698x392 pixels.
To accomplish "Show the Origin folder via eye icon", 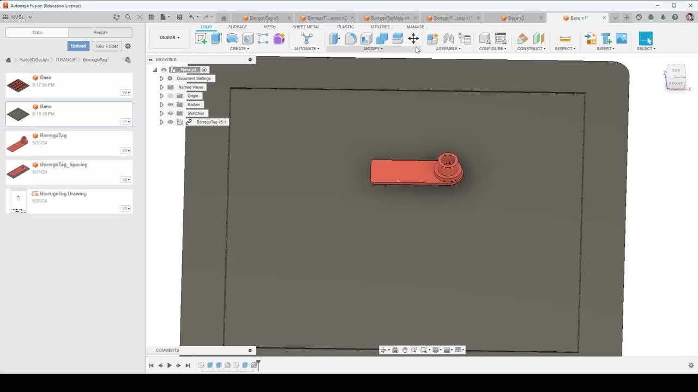I will [170, 96].
